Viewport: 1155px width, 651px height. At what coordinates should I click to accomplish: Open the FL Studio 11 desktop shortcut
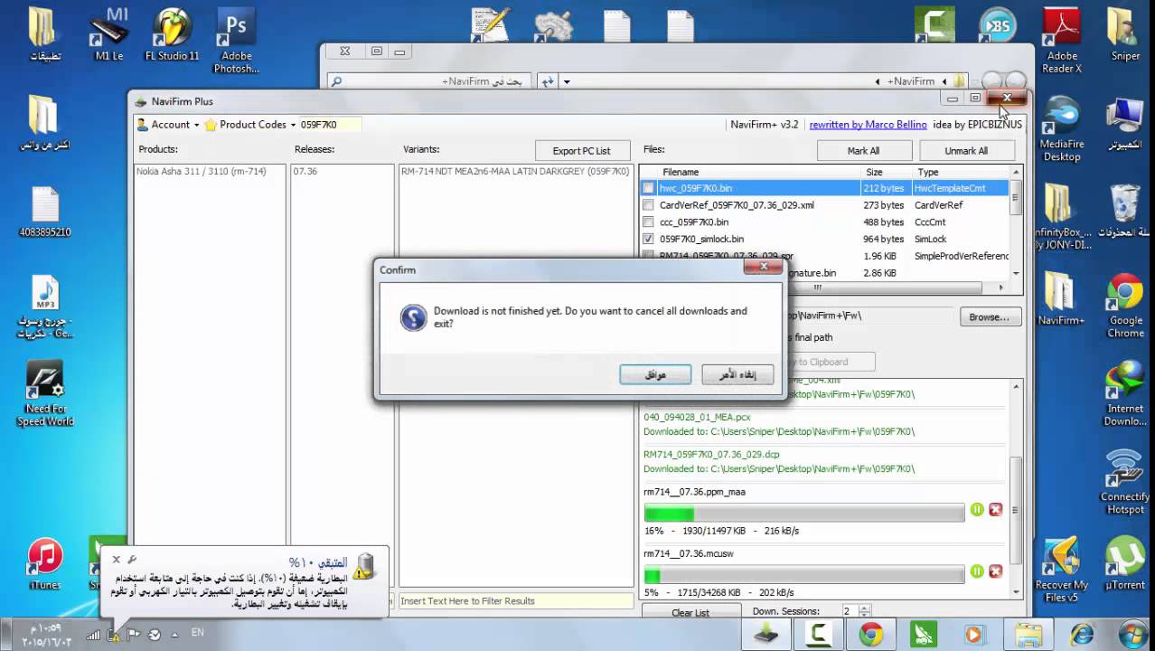[x=172, y=36]
